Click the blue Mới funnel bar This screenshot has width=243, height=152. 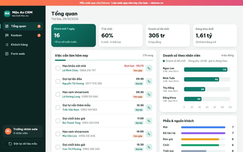203,127
